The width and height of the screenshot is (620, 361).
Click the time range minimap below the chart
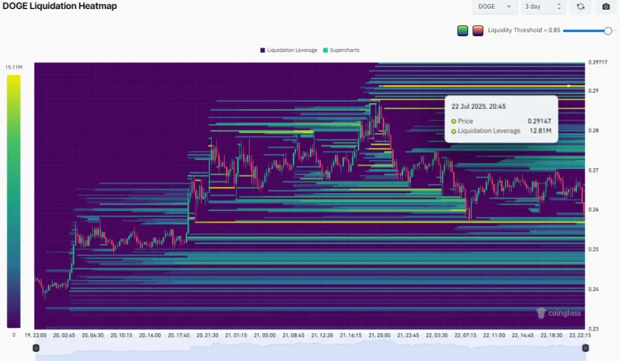point(310,353)
